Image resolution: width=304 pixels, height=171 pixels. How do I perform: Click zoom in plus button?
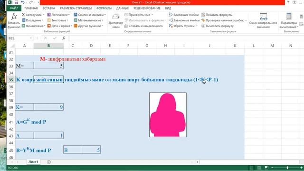click(x=301, y=168)
